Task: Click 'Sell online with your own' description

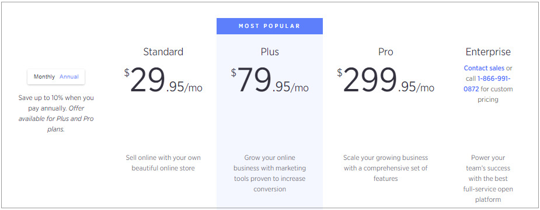Action: tap(163, 163)
